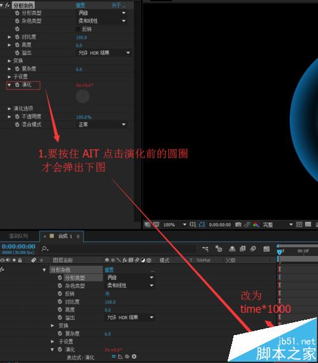Open the RGB channel display icon

pyautogui.click(x=256, y=224)
